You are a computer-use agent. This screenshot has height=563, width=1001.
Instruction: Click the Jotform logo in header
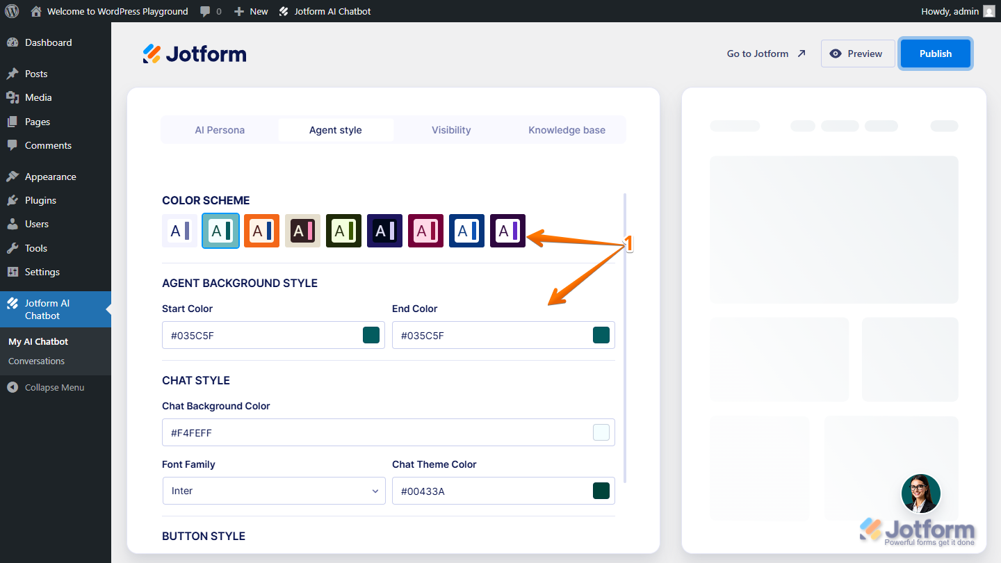(x=195, y=54)
